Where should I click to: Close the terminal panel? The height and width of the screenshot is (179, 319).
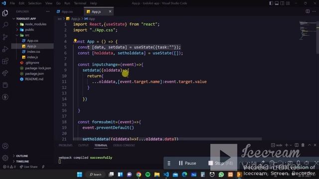(315, 145)
